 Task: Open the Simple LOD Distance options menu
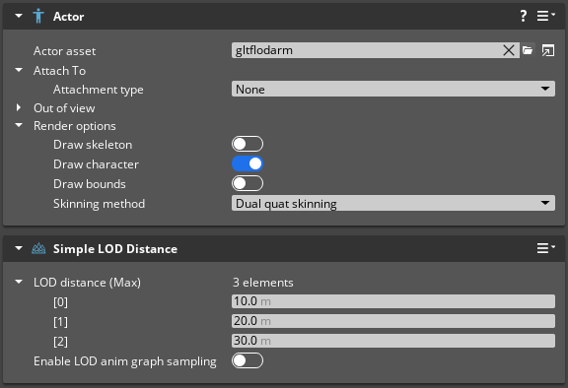[545, 248]
